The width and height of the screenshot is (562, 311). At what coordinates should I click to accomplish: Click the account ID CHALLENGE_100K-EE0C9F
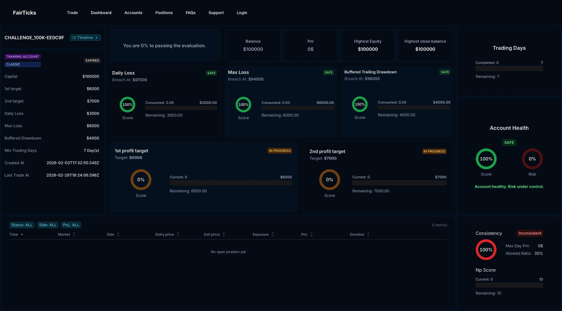click(x=34, y=38)
